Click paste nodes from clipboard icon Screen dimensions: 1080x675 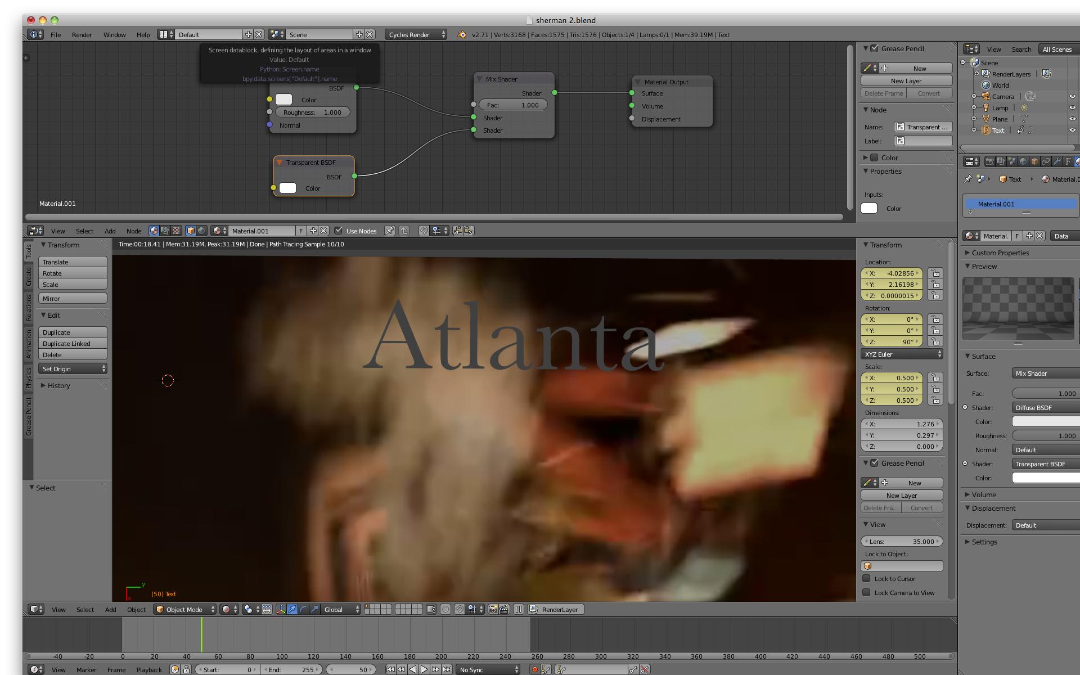click(469, 231)
